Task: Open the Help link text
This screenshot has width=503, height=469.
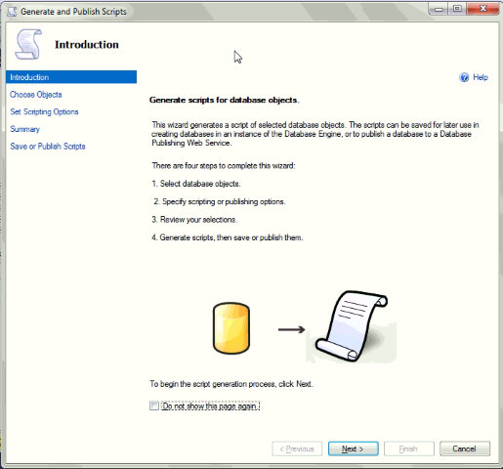Action: point(481,77)
